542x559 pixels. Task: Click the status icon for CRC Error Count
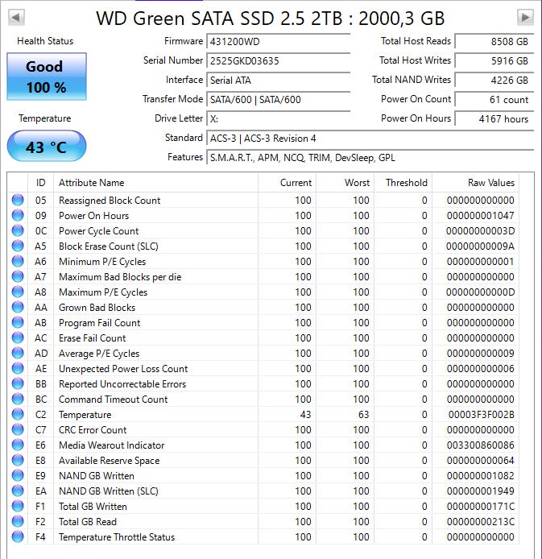tap(18, 430)
